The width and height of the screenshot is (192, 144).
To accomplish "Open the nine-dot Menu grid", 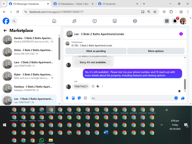I will tap(167, 21).
